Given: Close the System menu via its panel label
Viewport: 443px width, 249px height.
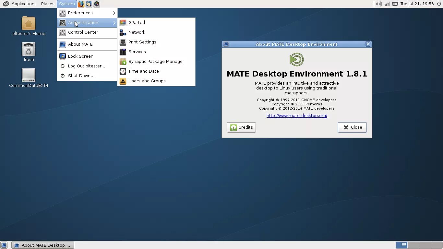Looking at the screenshot, I should [x=67, y=4].
